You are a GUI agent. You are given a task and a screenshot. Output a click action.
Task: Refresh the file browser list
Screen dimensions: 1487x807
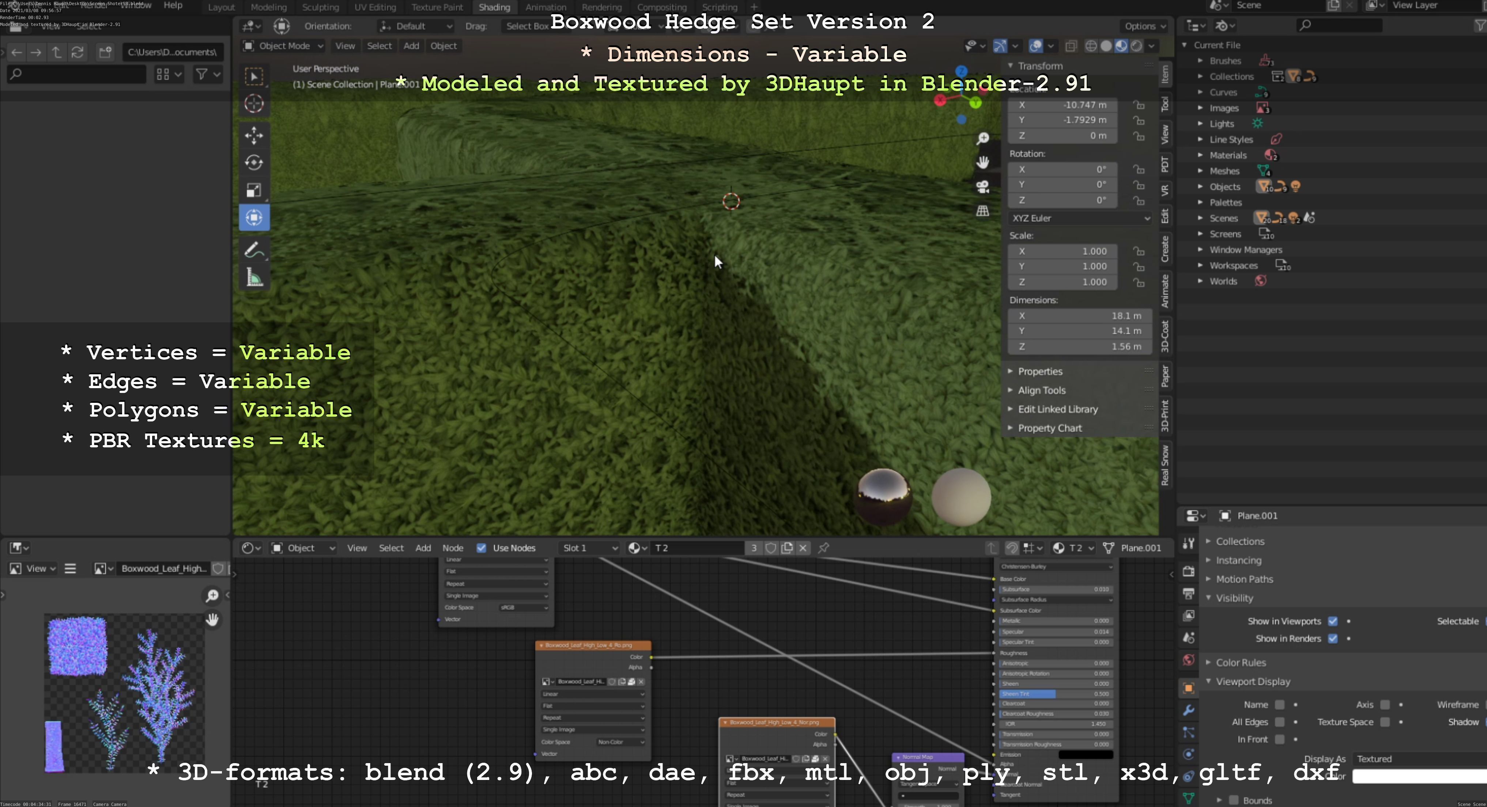click(78, 53)
